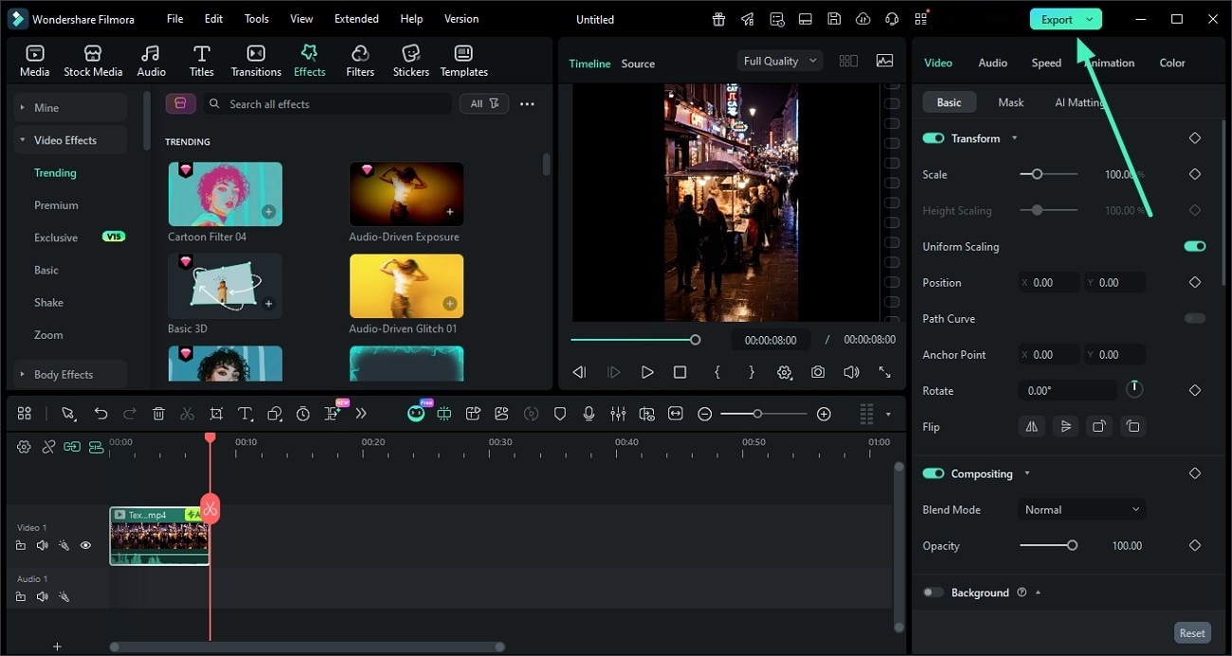Click the voiceover microphone icon
The height and width of the screenshot is (656, 1232).
click(589, 414)
